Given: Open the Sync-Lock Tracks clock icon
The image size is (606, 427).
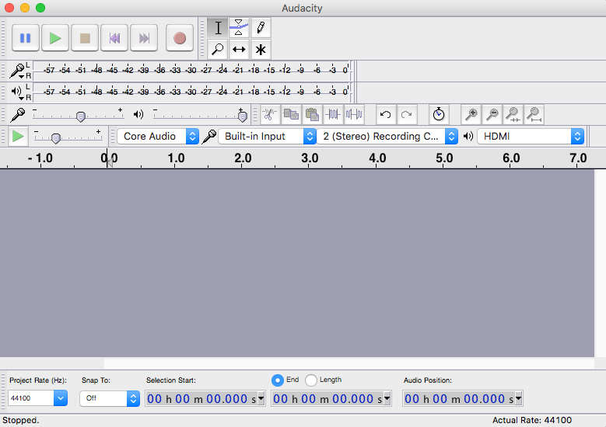Looking at the screenshot, I should pos(439,115).
